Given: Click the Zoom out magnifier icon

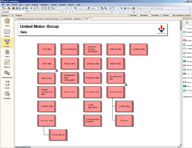Looking at the screenshot, I should (x=105, y=8).
